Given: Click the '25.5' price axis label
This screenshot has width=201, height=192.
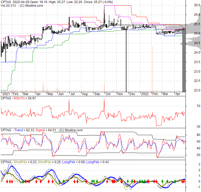Looking at the screenshot, I should (197, 24).
